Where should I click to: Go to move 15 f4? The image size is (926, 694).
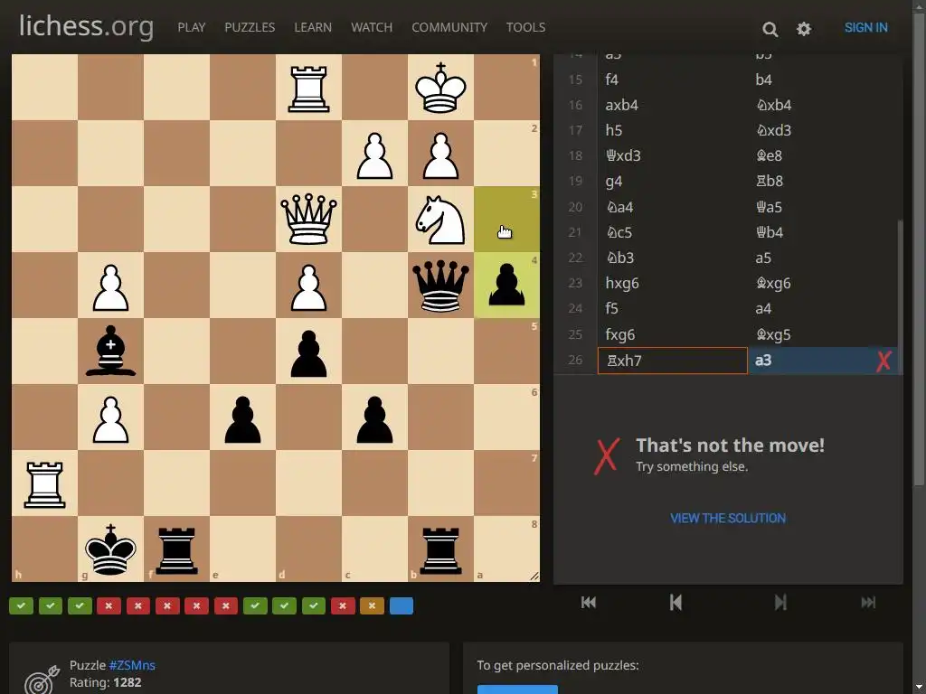673,80
